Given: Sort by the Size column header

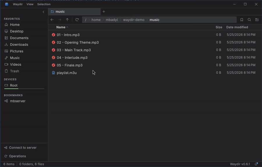Looking at the screenshot, I should pos(219,27).
